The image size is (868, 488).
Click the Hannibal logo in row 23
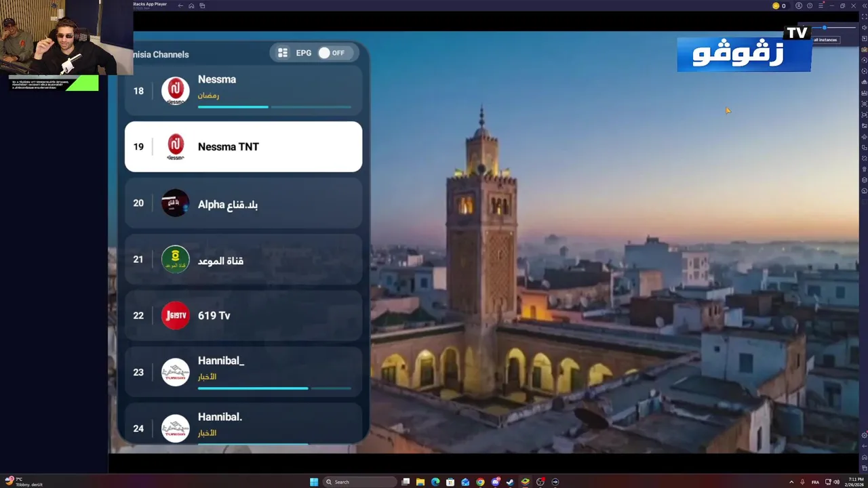pyautogui.click(x=176, y=372)
